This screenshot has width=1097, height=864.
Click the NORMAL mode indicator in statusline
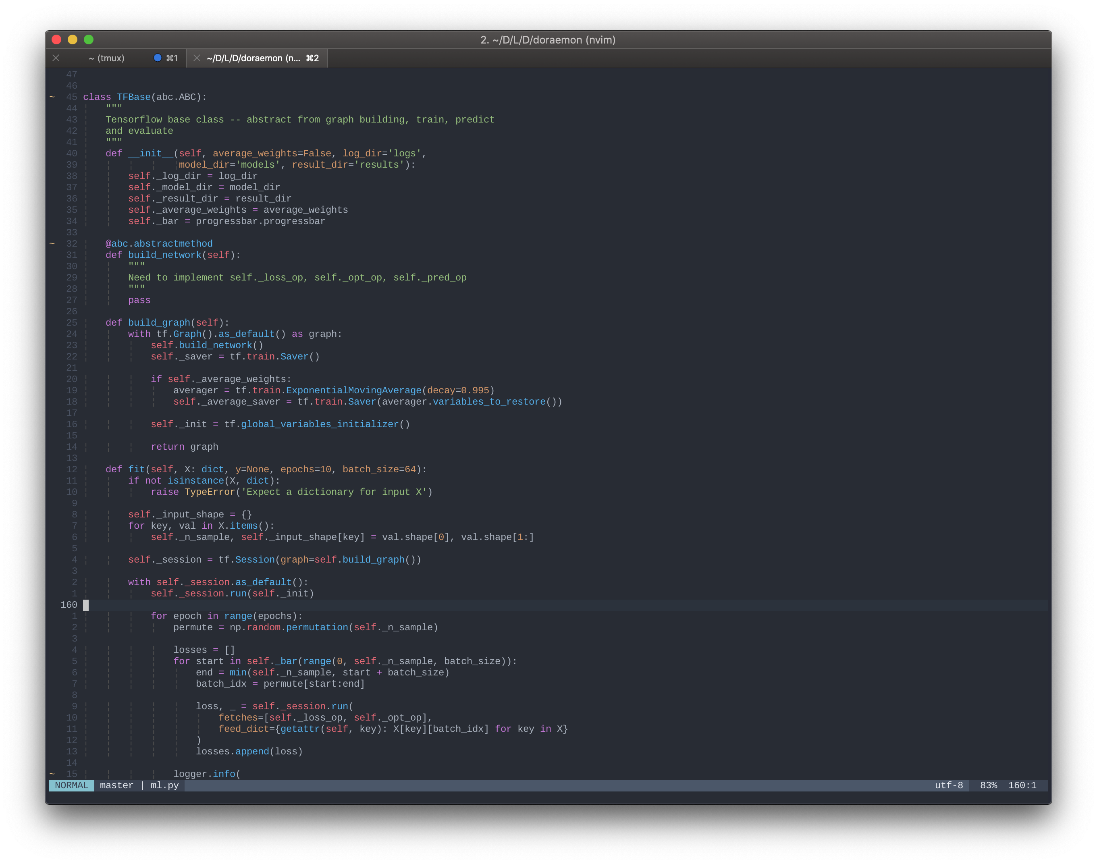(71, 785)
